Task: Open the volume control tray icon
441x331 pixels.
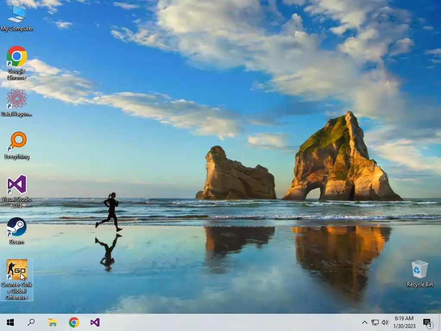Action: tap(385, 322)
